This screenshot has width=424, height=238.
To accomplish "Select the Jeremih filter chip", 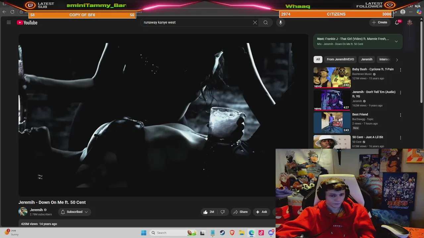I will [367, 59].
